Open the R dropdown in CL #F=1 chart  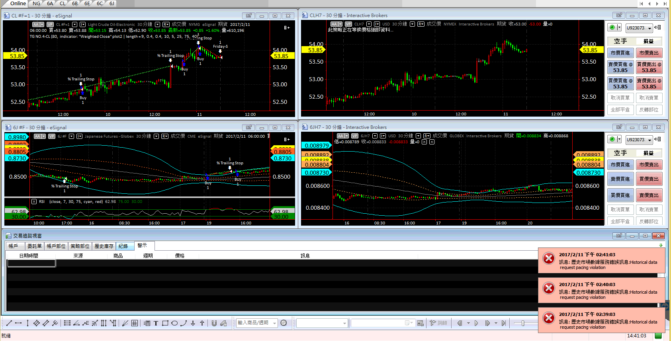[166, 24]
